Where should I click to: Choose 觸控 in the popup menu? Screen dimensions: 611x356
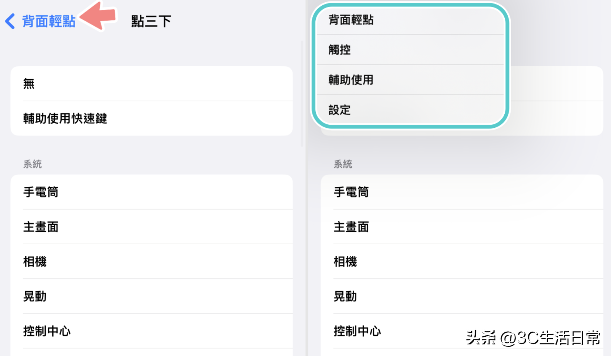pos(410,50)
